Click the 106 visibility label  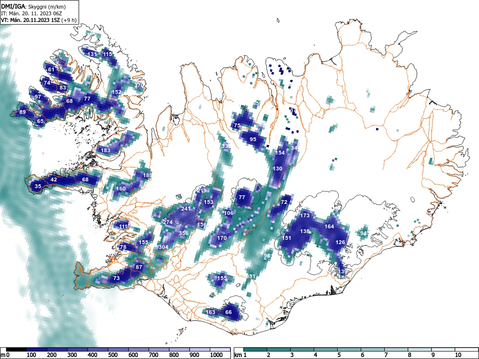pos(229,213)
